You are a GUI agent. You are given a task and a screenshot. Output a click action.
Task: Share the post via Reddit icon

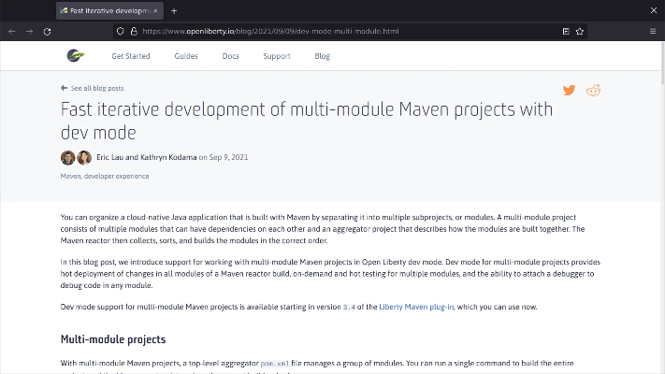pos(593,91)
